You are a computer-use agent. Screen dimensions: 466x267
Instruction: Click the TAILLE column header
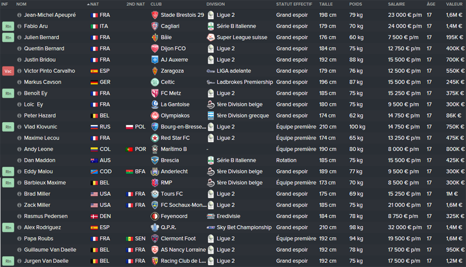[x=326, y=4]
